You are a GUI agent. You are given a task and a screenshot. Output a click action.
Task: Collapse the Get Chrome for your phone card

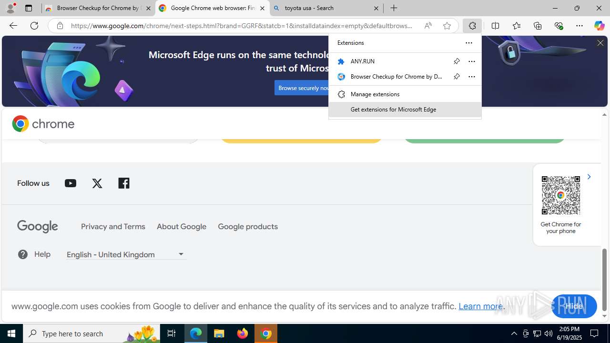589,177
